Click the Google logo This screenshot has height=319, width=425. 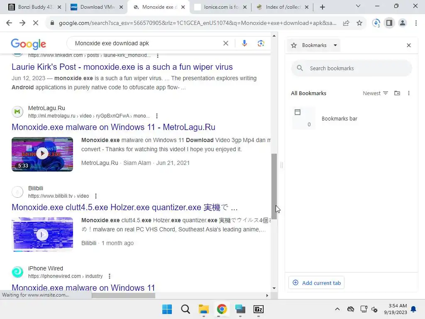point(29,44)
